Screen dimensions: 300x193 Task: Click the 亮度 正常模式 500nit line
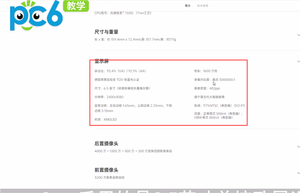coord(218,115)
